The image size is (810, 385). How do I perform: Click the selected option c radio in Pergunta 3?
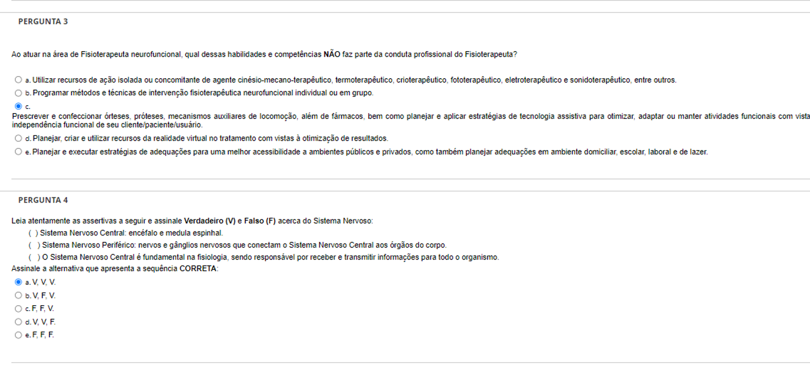tap(18, 106)
